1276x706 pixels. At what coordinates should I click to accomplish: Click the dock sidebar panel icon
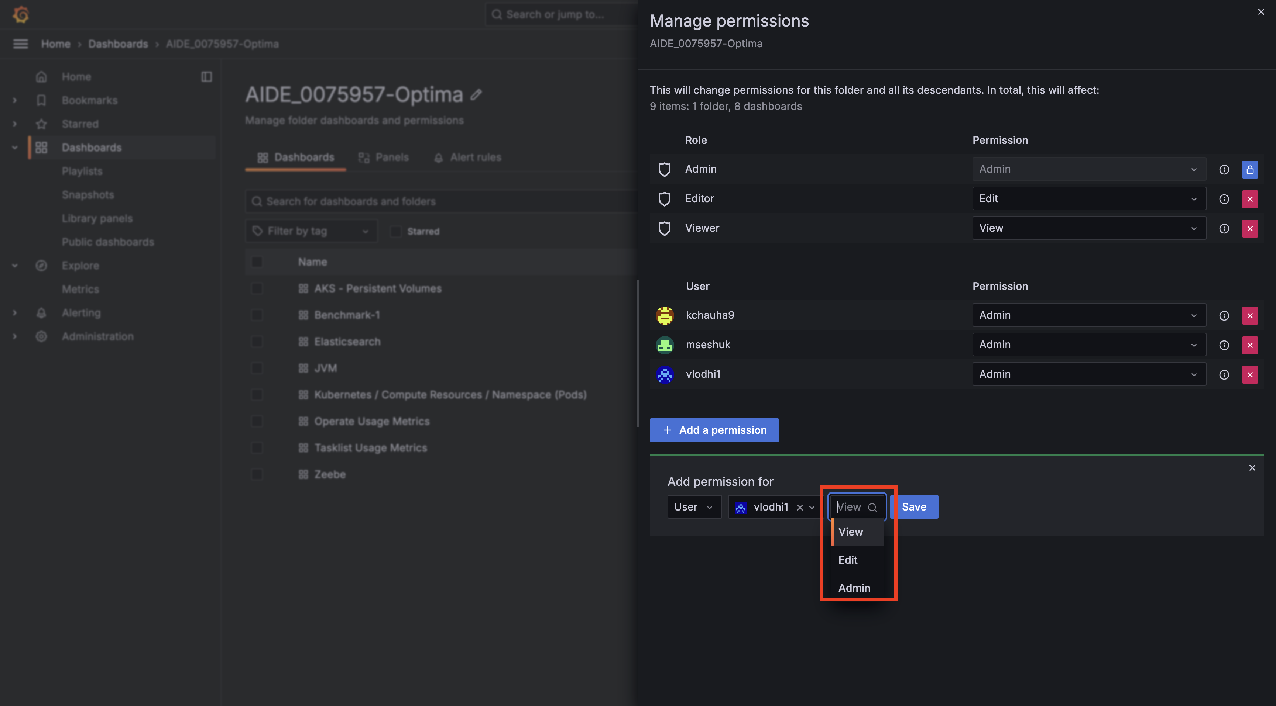click(206, 77)
